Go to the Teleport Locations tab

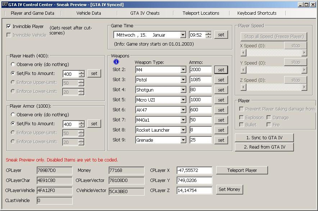[x=201, y=13]
